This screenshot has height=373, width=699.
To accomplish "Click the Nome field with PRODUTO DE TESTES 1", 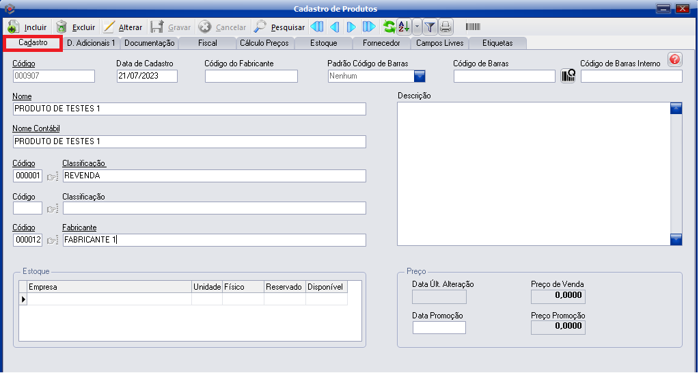I will point(189,109).
